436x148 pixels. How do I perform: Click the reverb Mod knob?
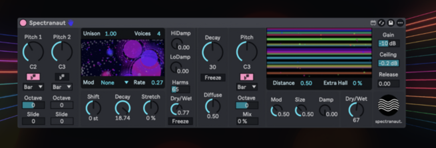tap(276, 111)
